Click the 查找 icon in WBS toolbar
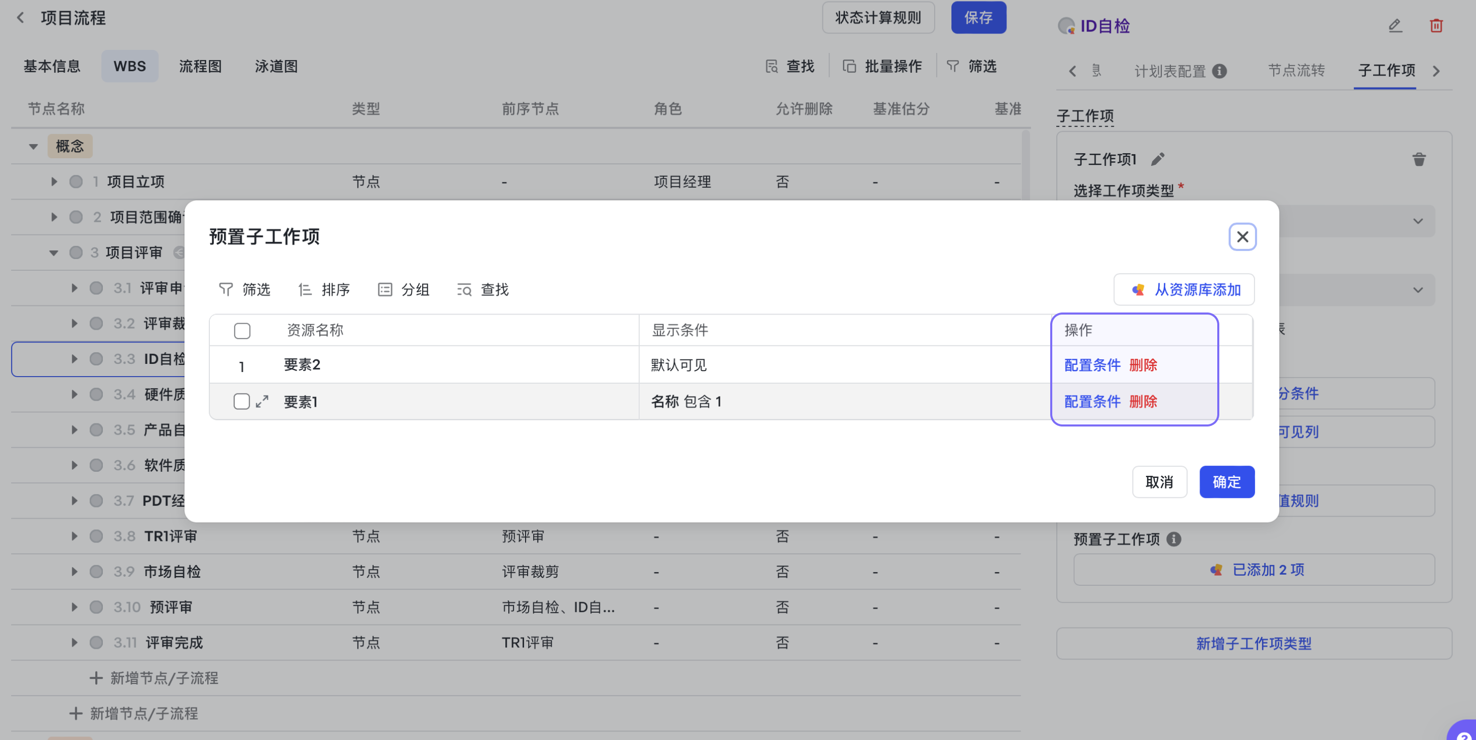This screenshot has width=1476, height=740. [771, 67]
